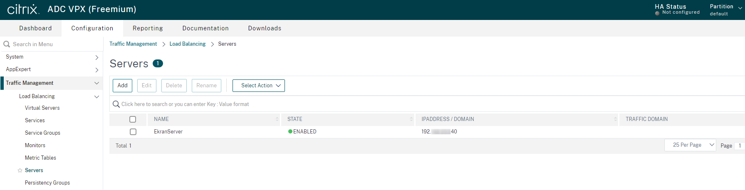Tick the select-all checkbox in table header
This screenshot has height=190, width=745.
click(x=133, y=119)
